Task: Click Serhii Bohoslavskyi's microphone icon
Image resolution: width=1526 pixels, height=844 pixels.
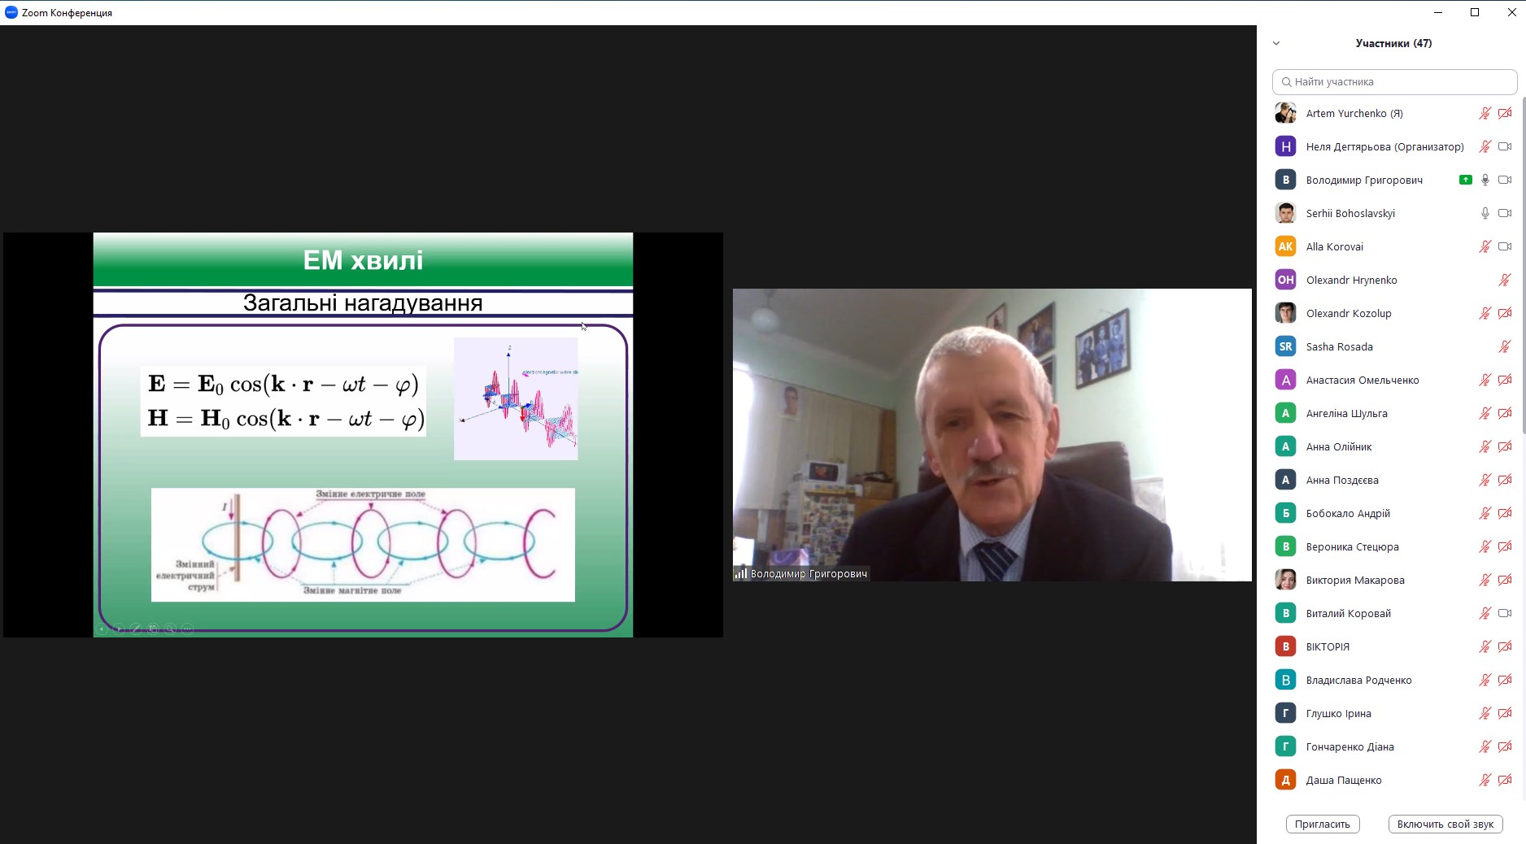Action: tap(1485, 213)
